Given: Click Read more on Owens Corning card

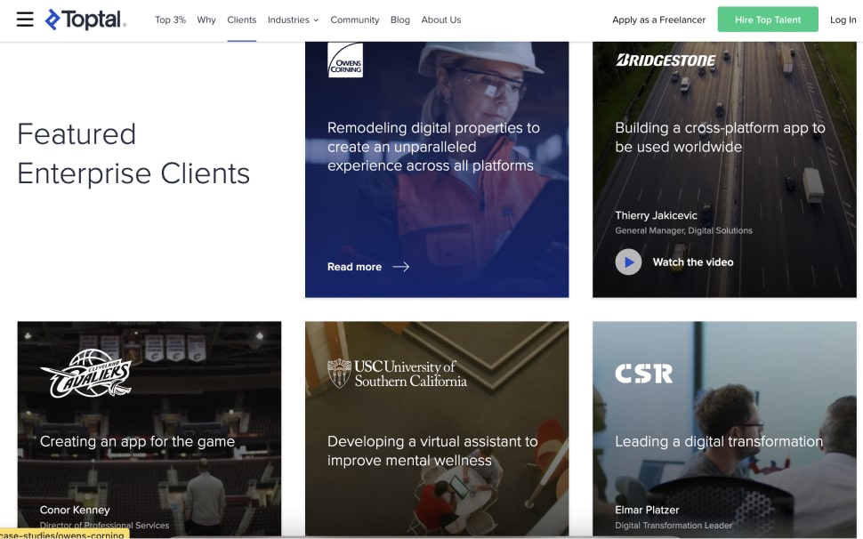Looking at the screenshot, I should pos(354,267).
